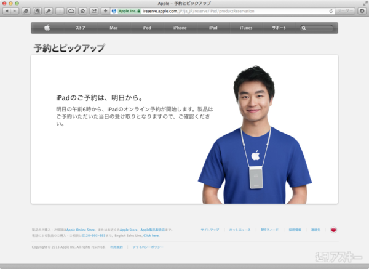Viewport: 369px width, 269px height.
Task: Open the Apple Online Store footer link
Action: click(x=81, y=230)
